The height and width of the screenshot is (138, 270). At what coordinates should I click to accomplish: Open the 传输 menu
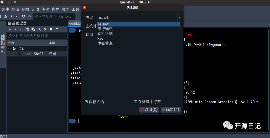(x=45, y=9)
